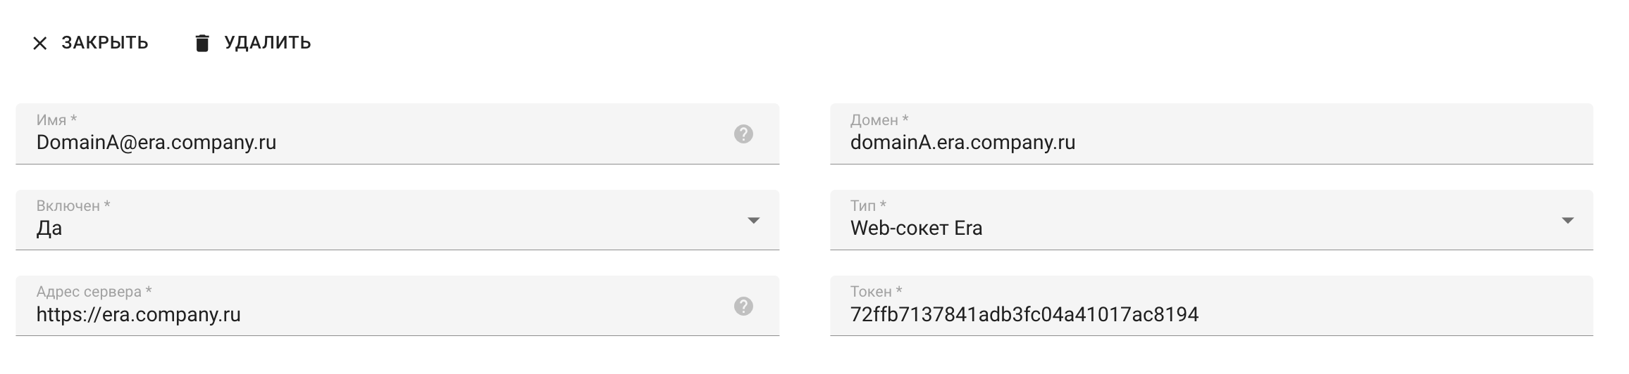Screen dimensions: 1629x374
Task: Click the X icon beside ЗАКРЫТЬ
Action: click(40, 44)
